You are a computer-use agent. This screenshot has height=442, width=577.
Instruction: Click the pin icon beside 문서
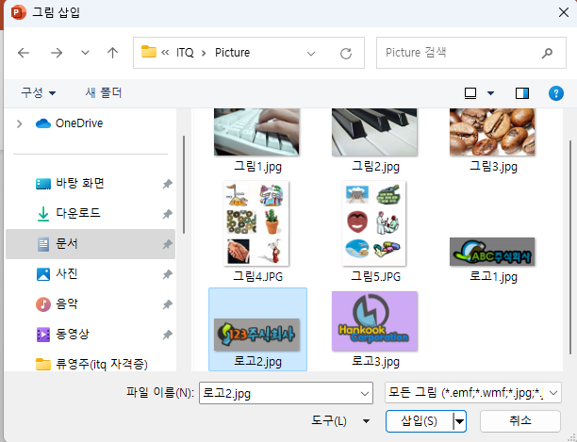coord(168,244)
